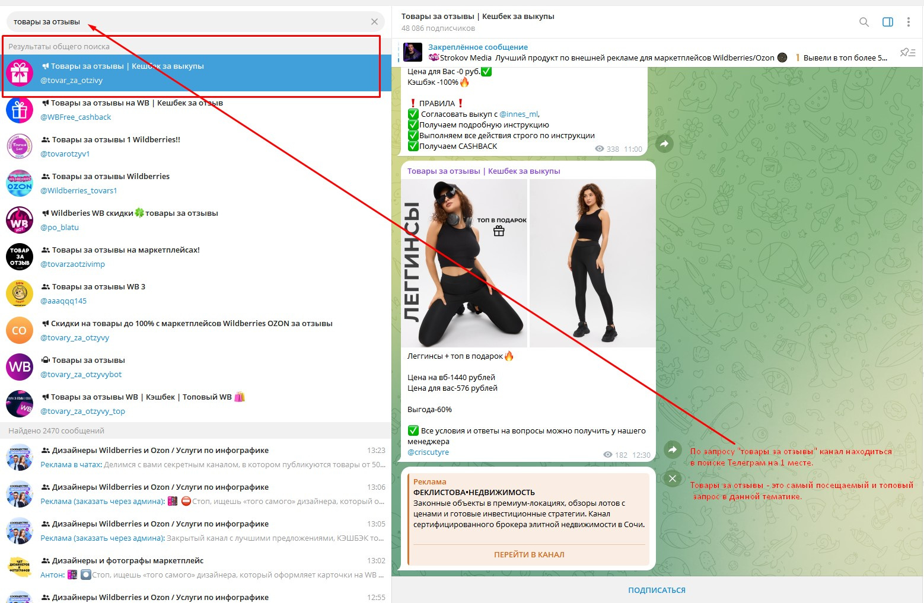Viewport: 924px width, 603px height.
Task: Open 'Дизайнеры и фотографы маркетплейс' message result
Action: (x=196, y=567)
